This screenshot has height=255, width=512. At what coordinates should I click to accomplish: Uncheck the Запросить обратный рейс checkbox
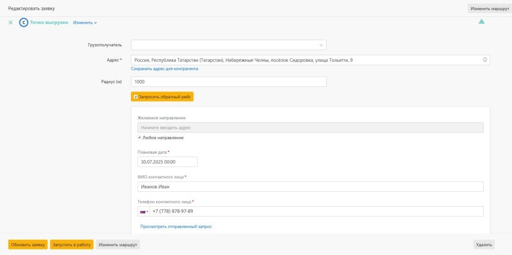tap(135, 97)
